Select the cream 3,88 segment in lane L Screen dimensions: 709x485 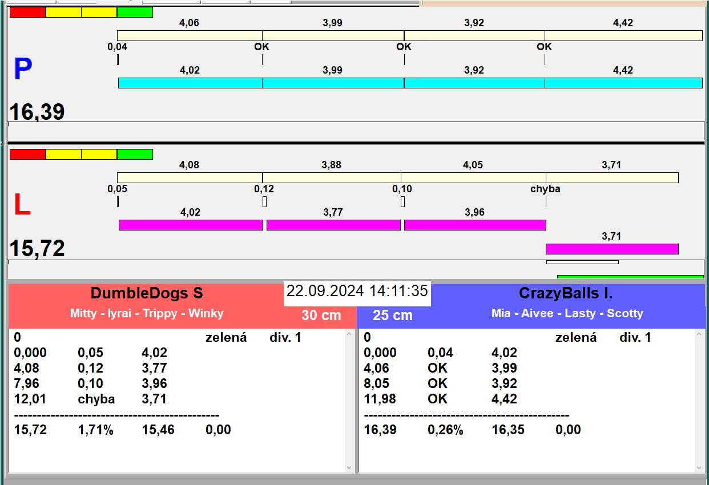[x=332, y=177]
